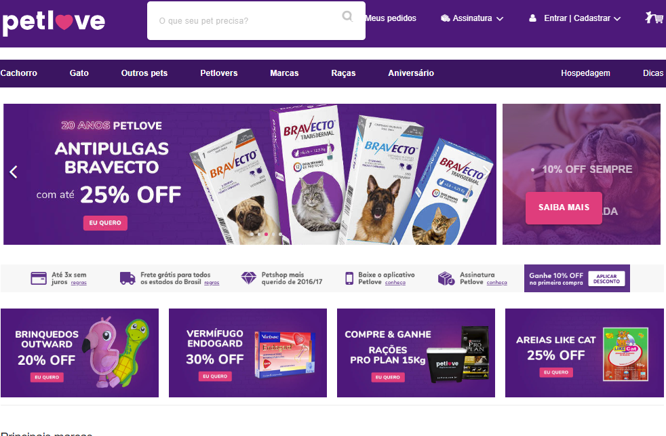
Task: Click the search magnifier icon
Action: [x=347, y=16]
